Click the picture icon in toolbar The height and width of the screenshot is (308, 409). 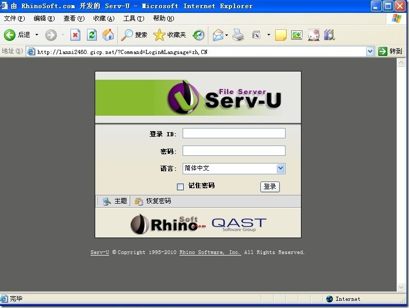pyautogui.click(x=296, y=34)
